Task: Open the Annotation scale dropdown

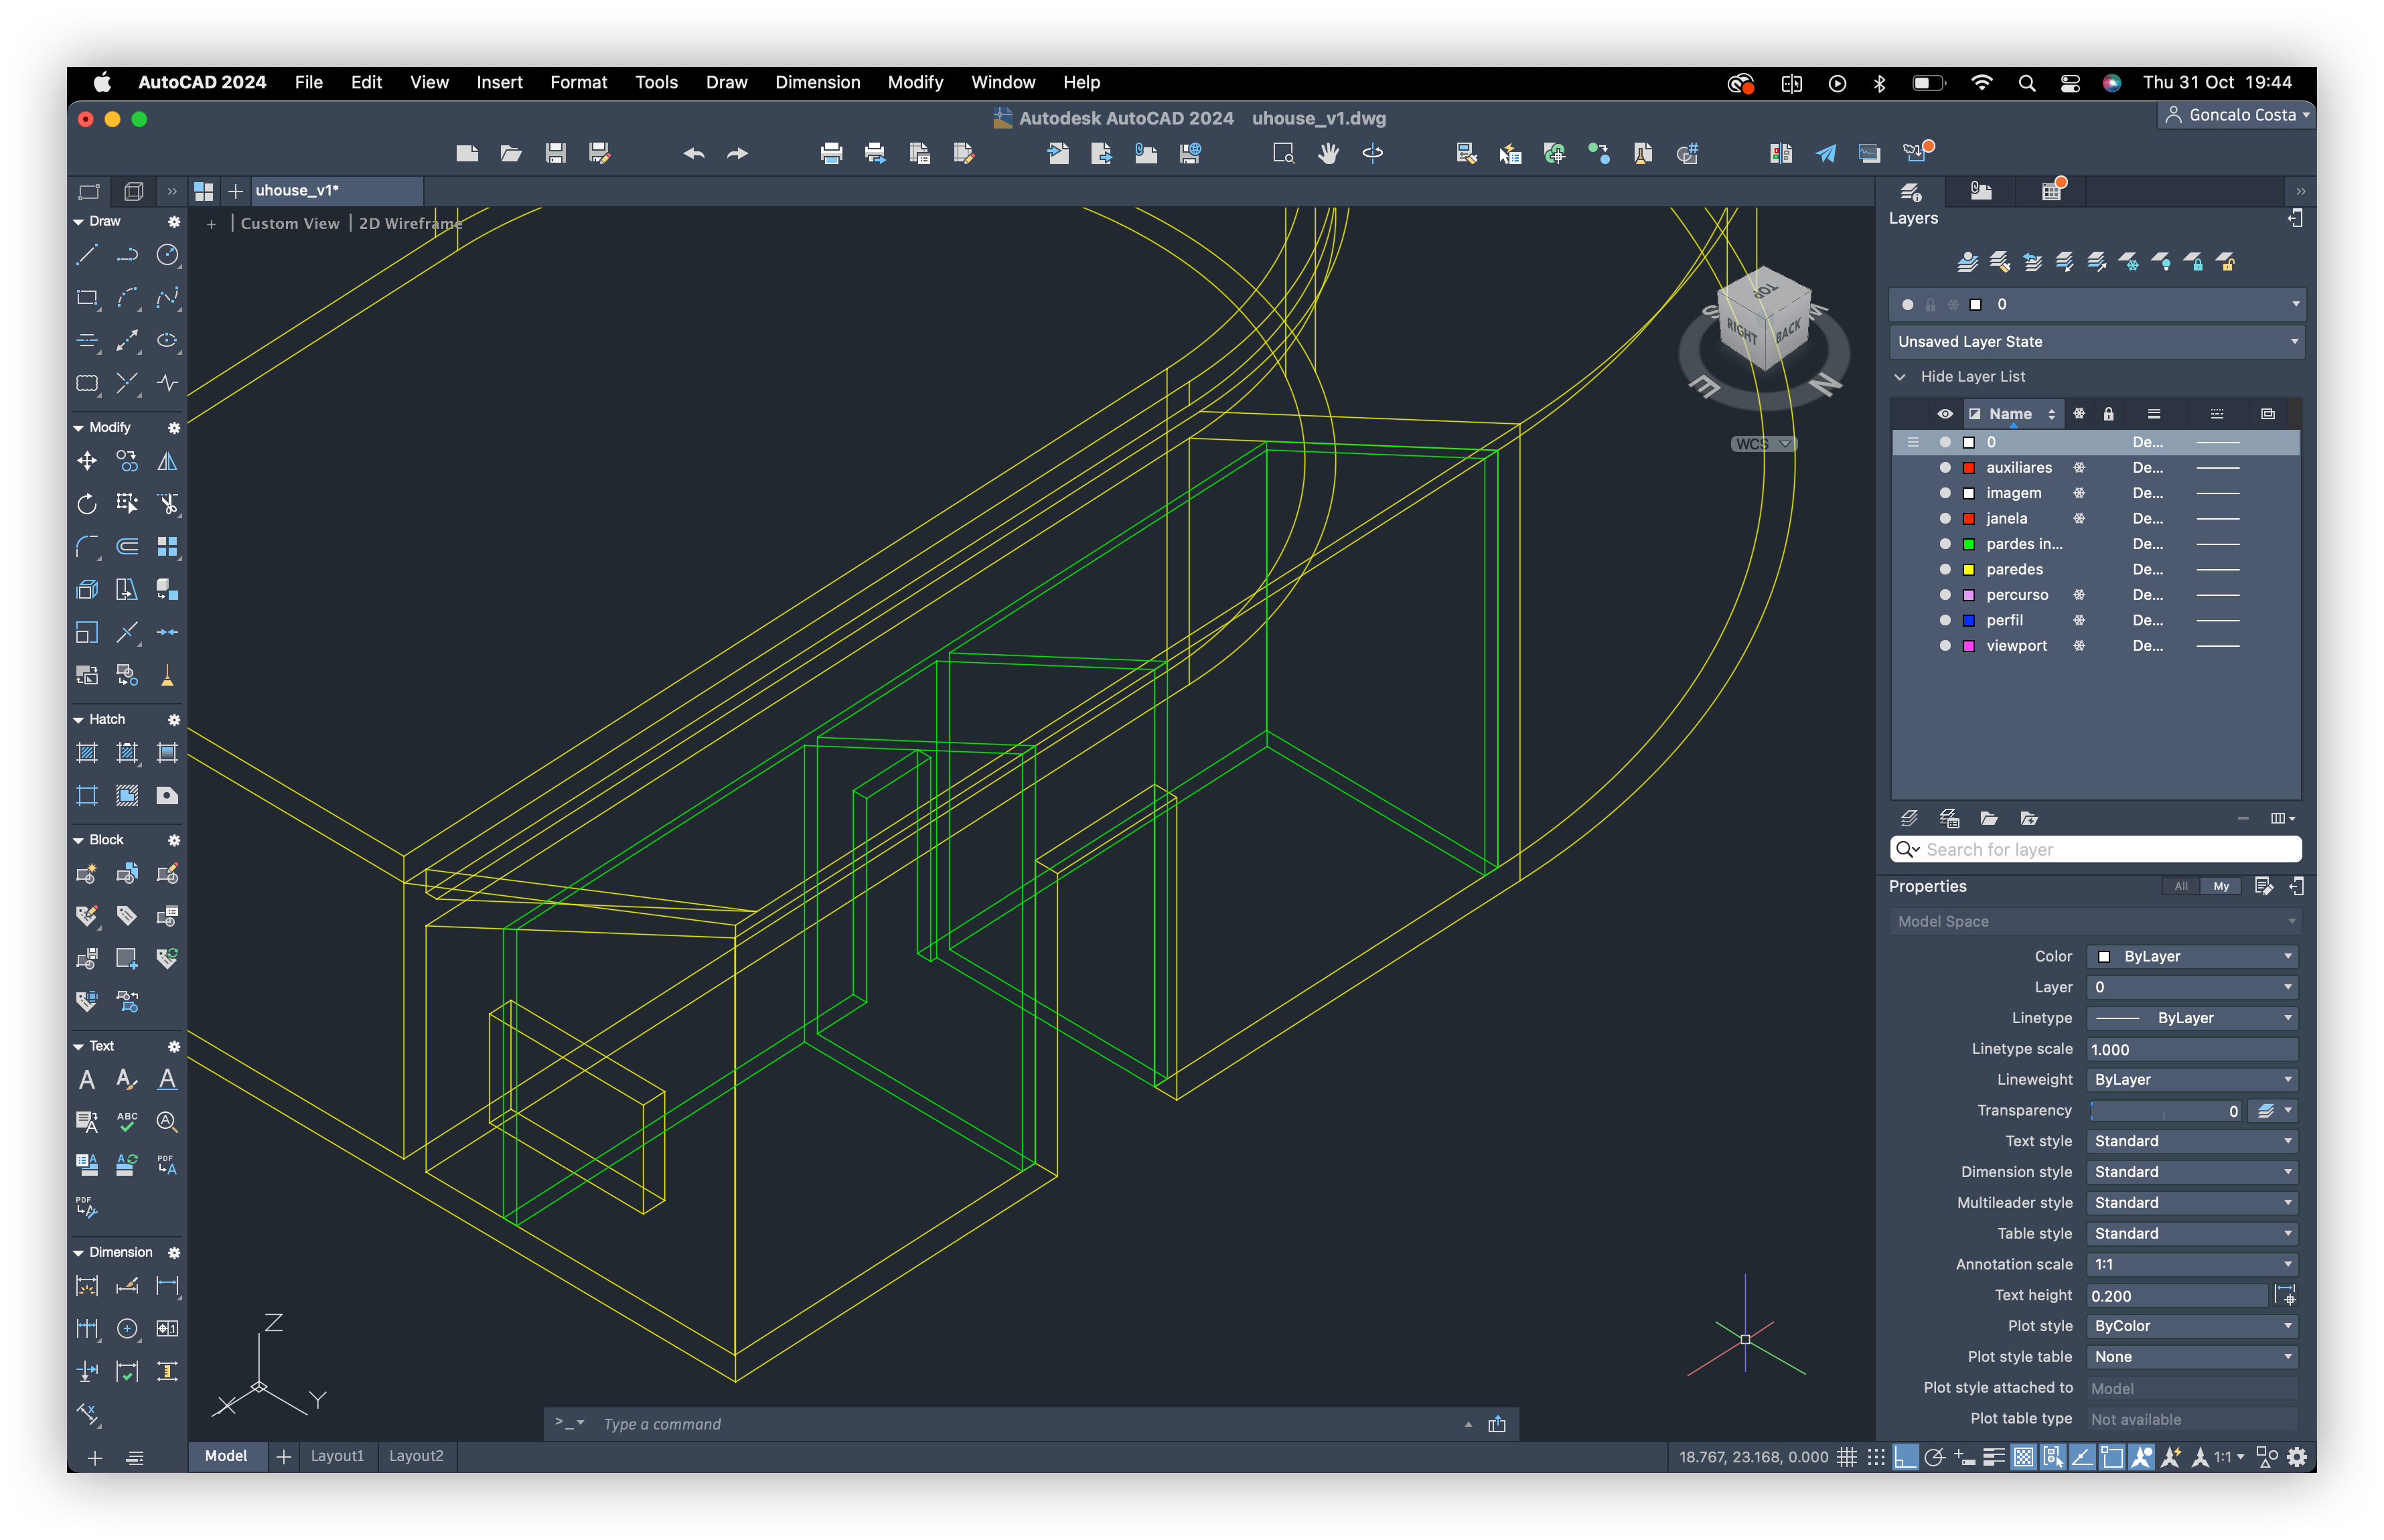Action: pyautogui.click(x=2192, y=1264)
